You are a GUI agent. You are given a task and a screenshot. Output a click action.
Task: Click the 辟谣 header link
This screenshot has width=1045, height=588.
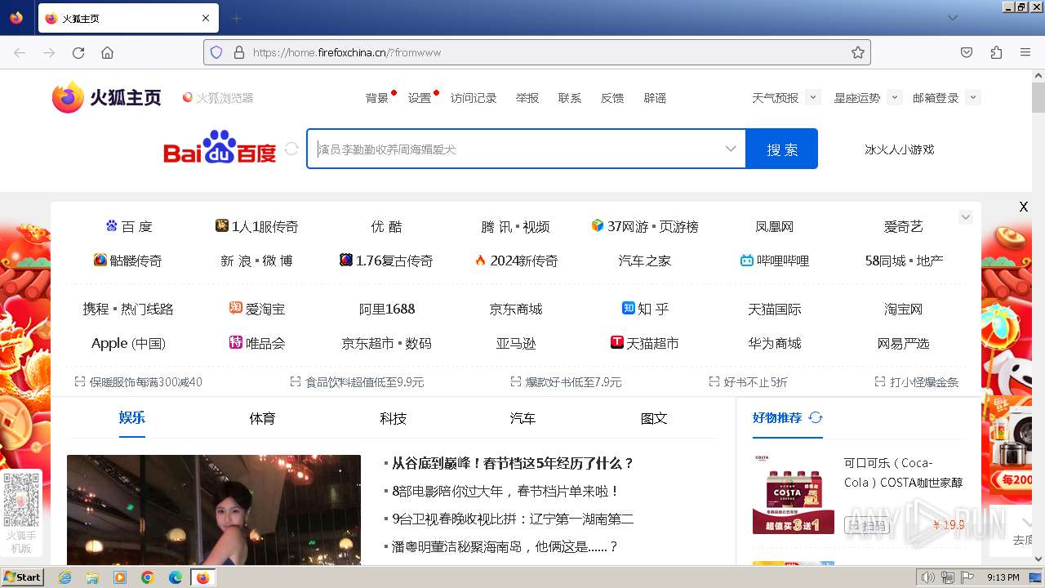(655, 98)
